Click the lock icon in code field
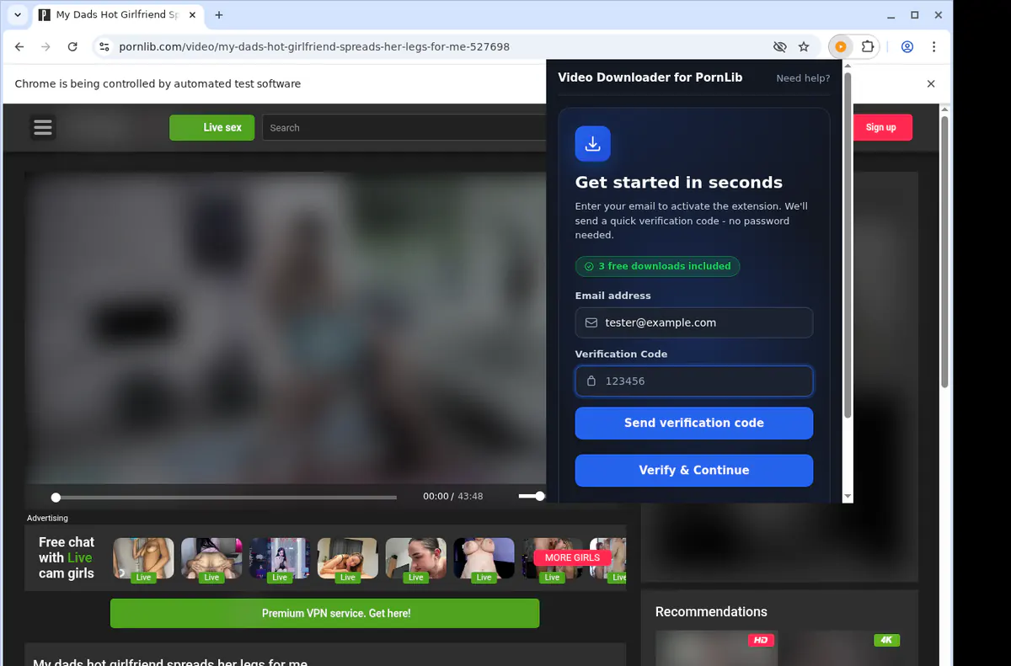Viewport: 1011px width, 666px height. click(x=591, y=381)
